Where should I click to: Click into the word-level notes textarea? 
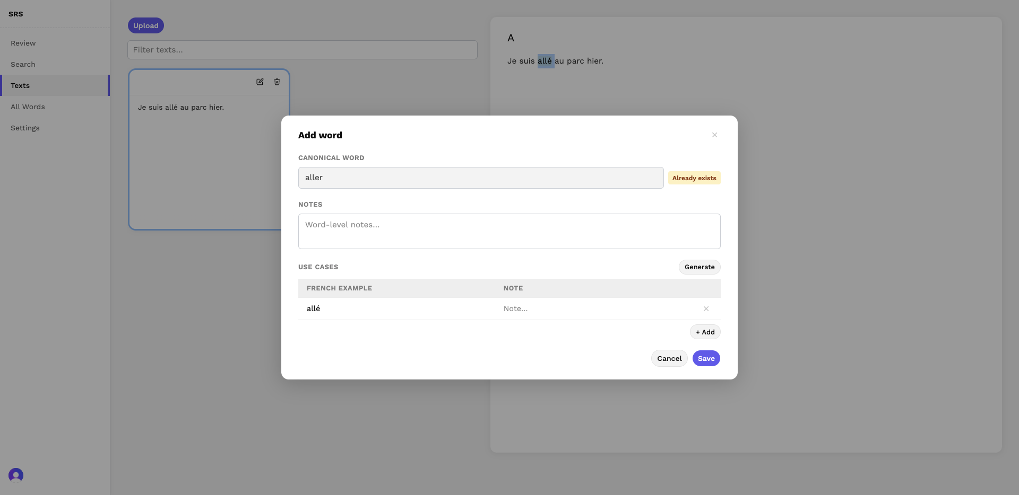pos(509,231)
